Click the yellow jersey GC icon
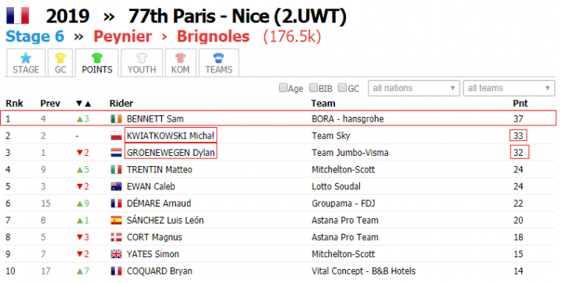Screen dimensions: 561x283 [x=60, y=58]
